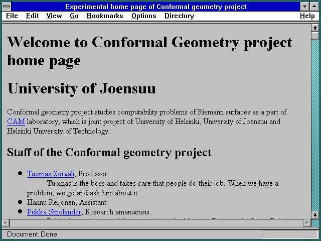Screen dimensions: 321x241
Task: Click the horizontal scrollbar left arrow
Action: point(6,223)
